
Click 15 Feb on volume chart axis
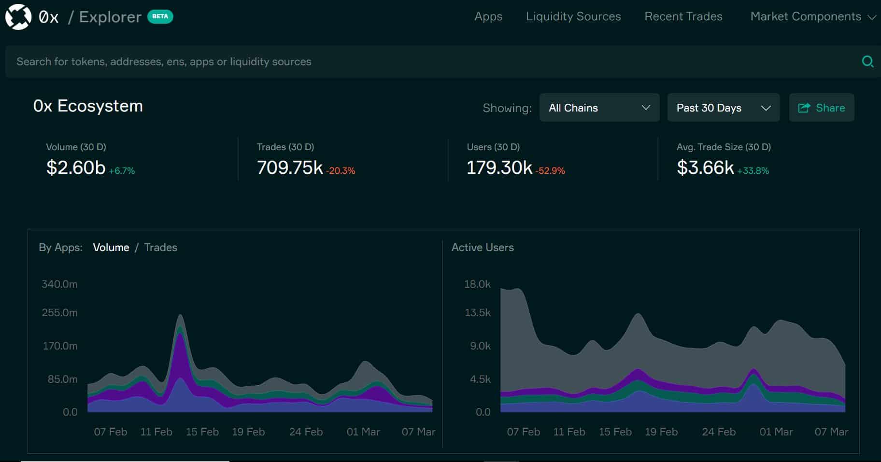click(x=202, y=432)
